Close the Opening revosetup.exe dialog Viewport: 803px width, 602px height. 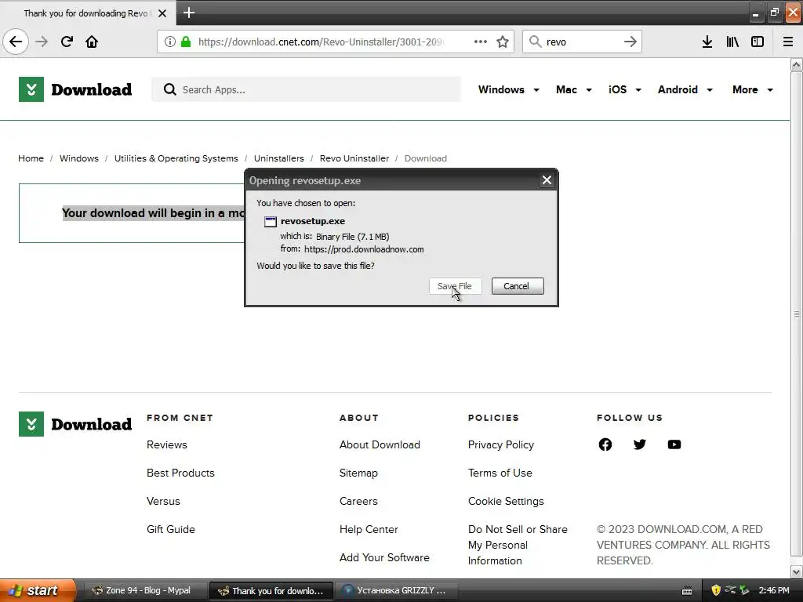[547, 180]
